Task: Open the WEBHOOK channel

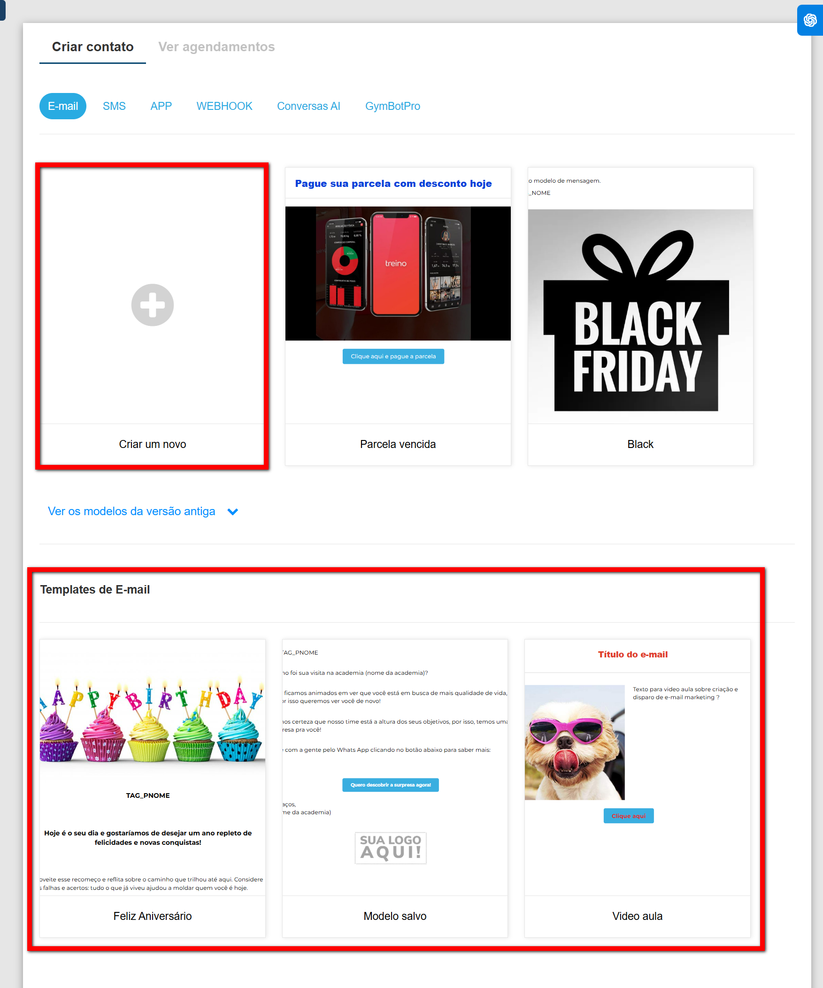Action: click(224, 106)
